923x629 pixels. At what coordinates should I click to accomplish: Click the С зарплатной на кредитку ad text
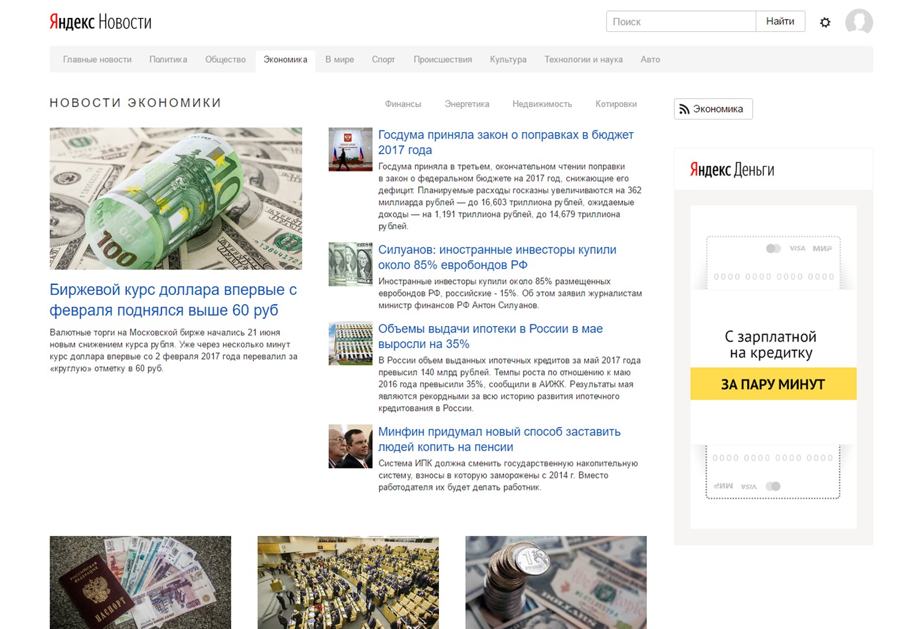click(x=771, y=345)
